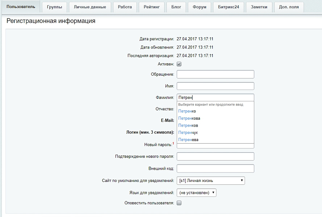322x217 pixels.
Task: Click the Внешний код input field
Action: [216, 169]
